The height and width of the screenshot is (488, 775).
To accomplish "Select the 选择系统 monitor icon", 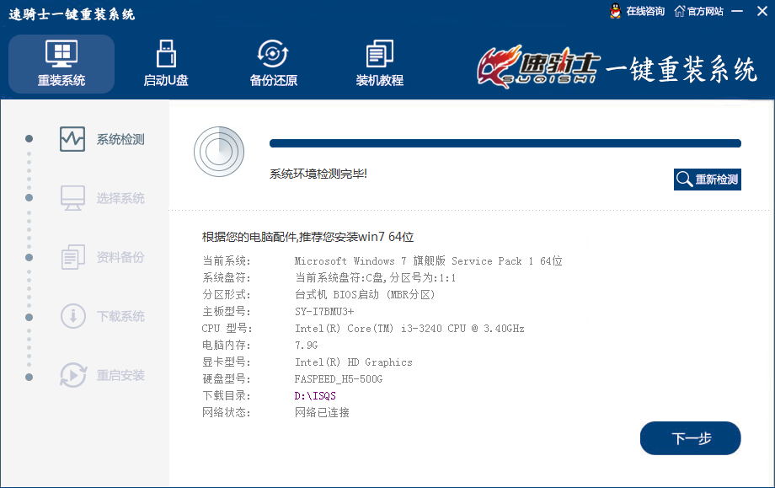I will tap(72, 198).
